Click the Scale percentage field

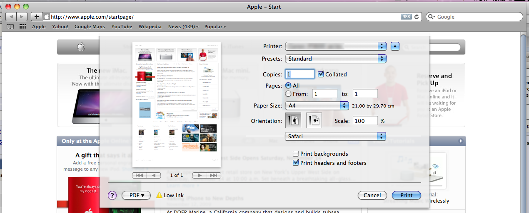click(x=365, y=121)
